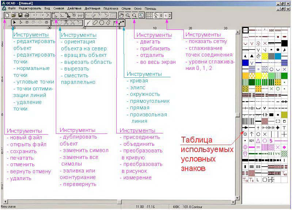The width and height of the screenshot is (292, 210).
Task: Select the Cut area tool
Action: (x=66, y=23)
